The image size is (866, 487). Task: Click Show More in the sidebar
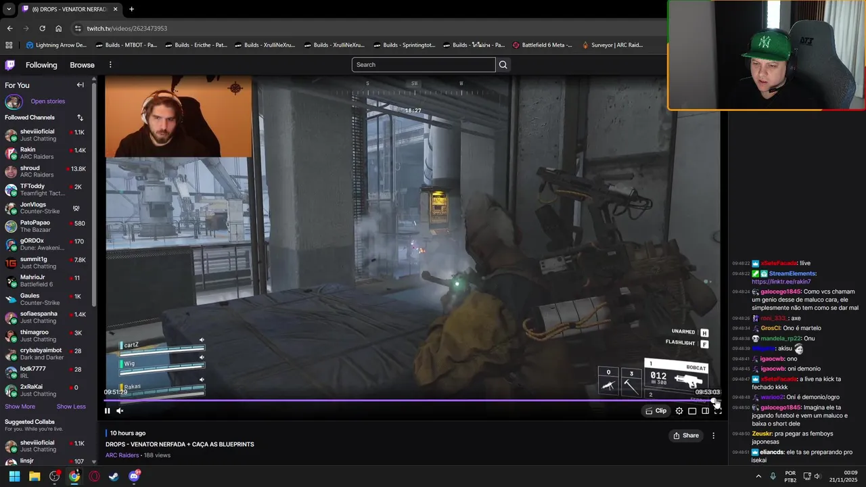[20, 407]
